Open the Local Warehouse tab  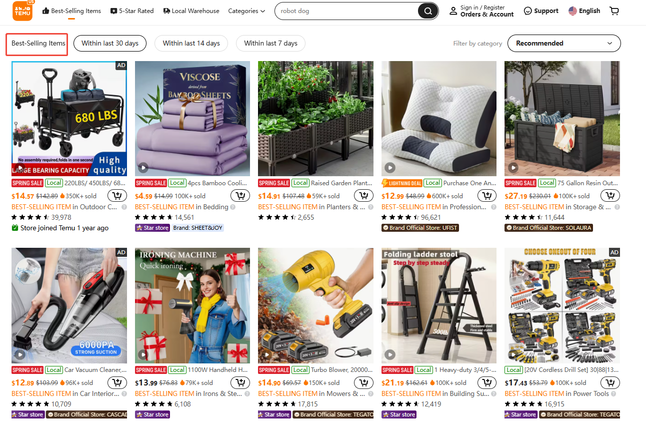click(191, 11)
